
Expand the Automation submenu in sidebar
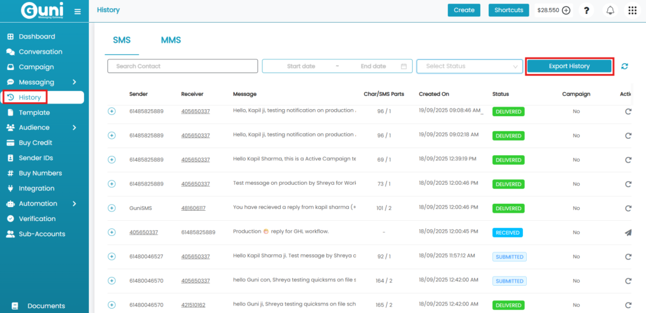[74, 203]
